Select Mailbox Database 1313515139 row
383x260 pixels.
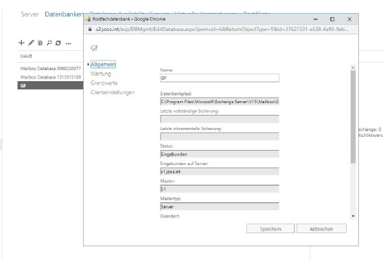coord(50,77)
